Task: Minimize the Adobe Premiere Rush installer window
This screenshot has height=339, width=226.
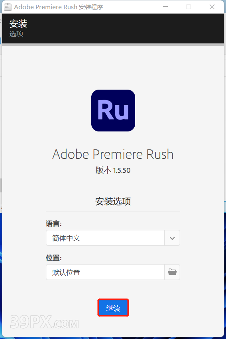Action: pyautogui.click(x=165, y=7)
